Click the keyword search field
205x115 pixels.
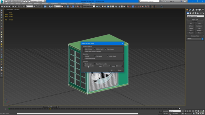[150, 1]
